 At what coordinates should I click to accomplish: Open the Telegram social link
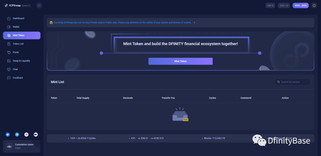point(17,135)
